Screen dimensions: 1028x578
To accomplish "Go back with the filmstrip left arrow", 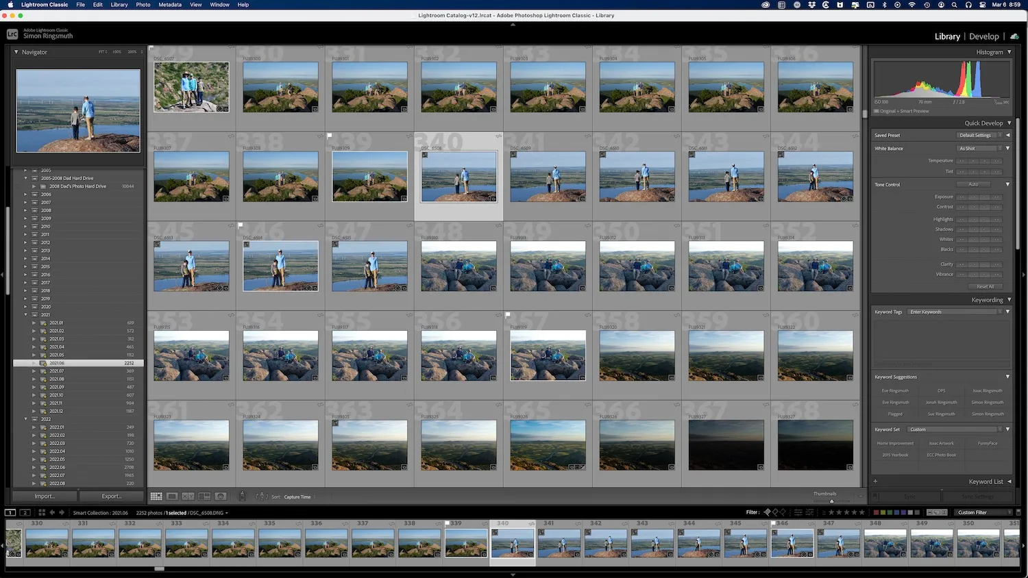I will pos(52,512).
